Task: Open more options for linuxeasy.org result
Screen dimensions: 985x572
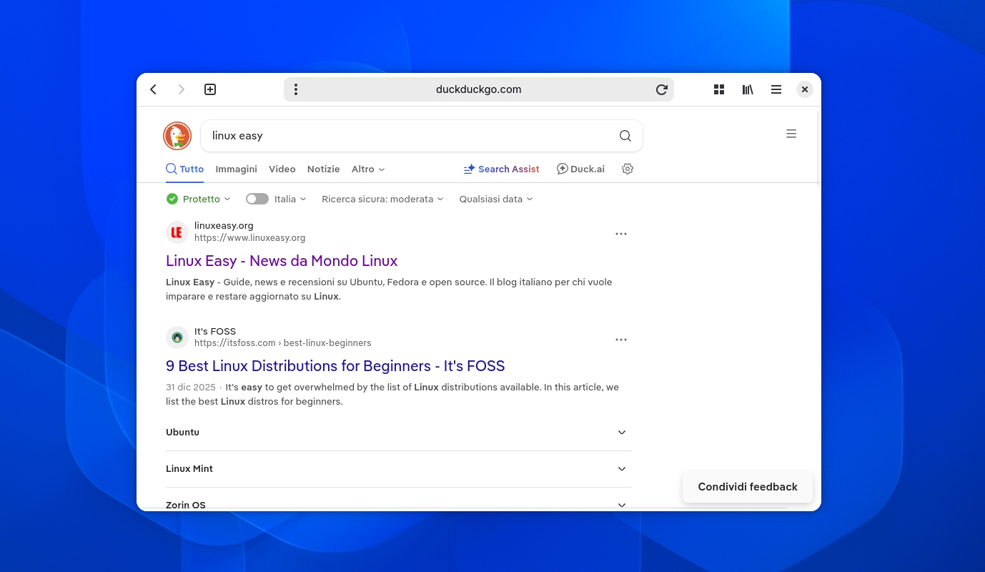Action: pyautogui.click(x=621, y=234)
